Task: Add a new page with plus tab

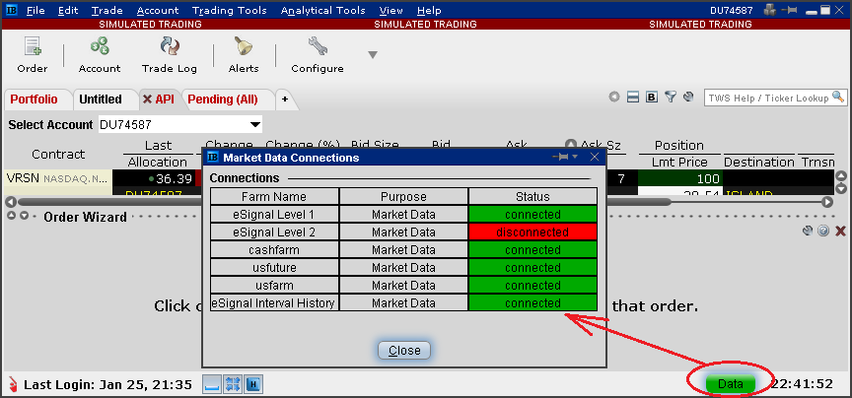Action: (284, 99)
